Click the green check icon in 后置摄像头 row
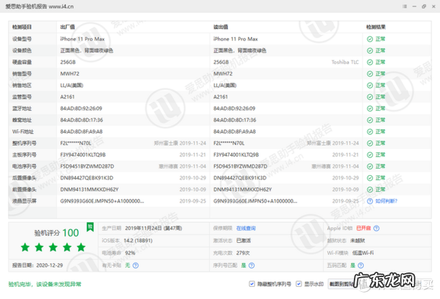This screenshot has width=440, height=299. (x=370, y=178)
